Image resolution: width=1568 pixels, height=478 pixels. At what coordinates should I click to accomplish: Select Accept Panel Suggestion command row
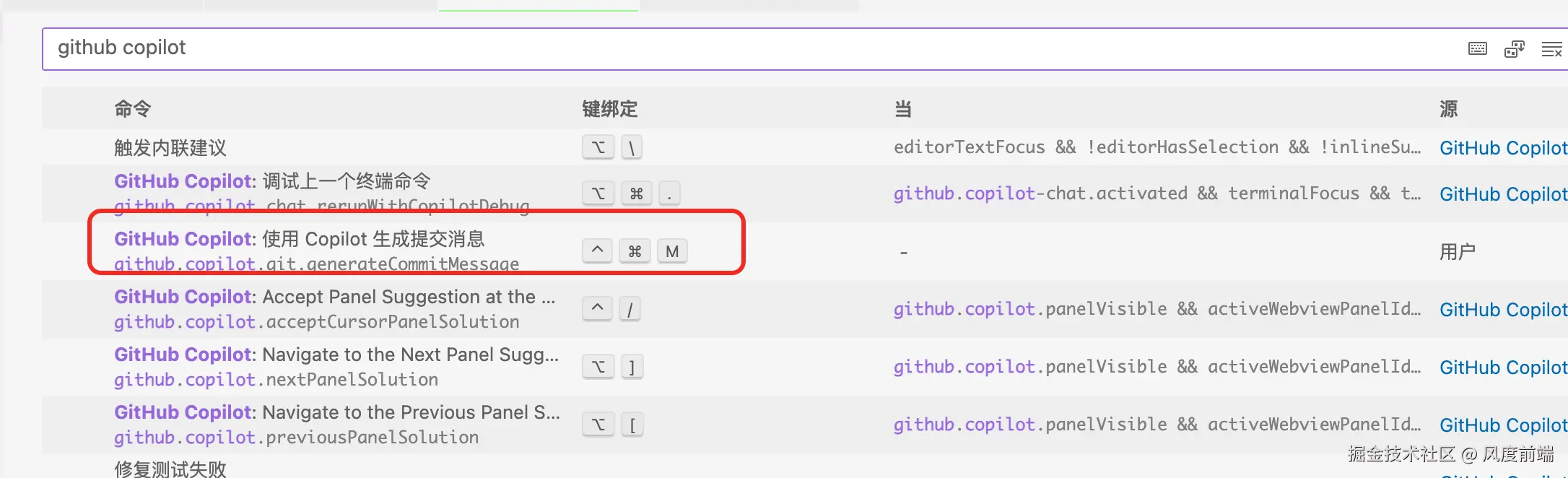click(x=805, y=309)
